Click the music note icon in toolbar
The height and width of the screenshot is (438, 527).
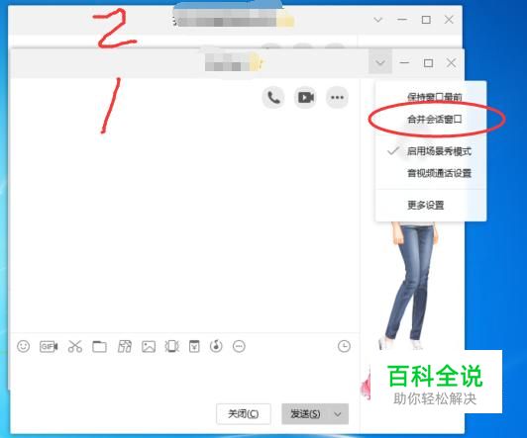coord(216,346)
